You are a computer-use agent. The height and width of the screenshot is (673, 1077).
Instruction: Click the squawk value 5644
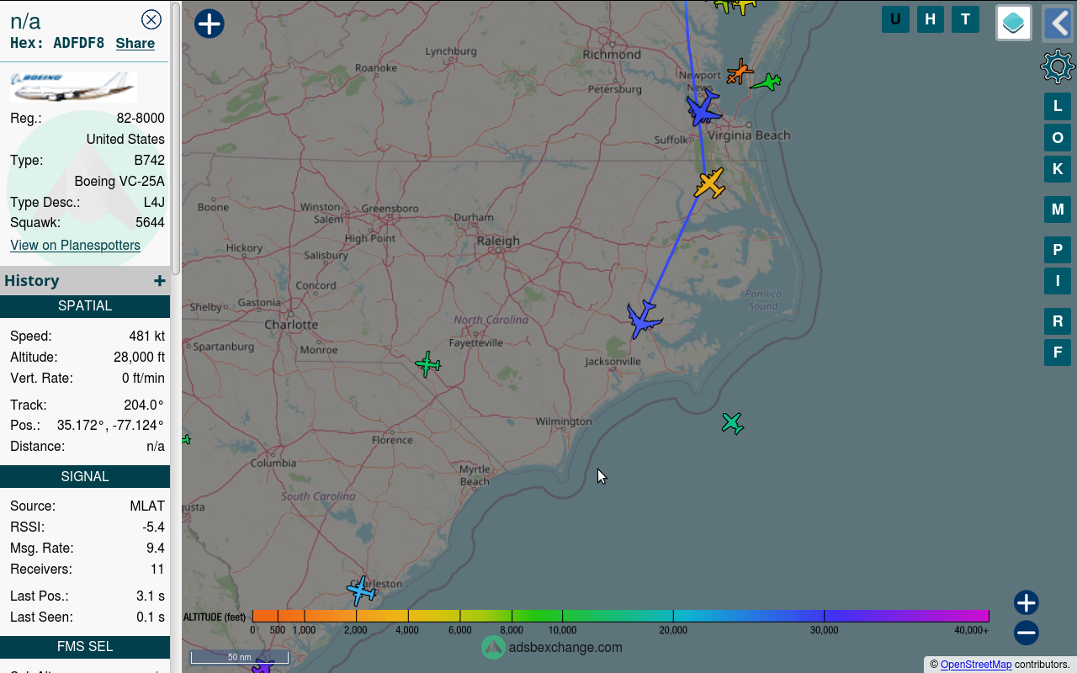pos(150,223)
